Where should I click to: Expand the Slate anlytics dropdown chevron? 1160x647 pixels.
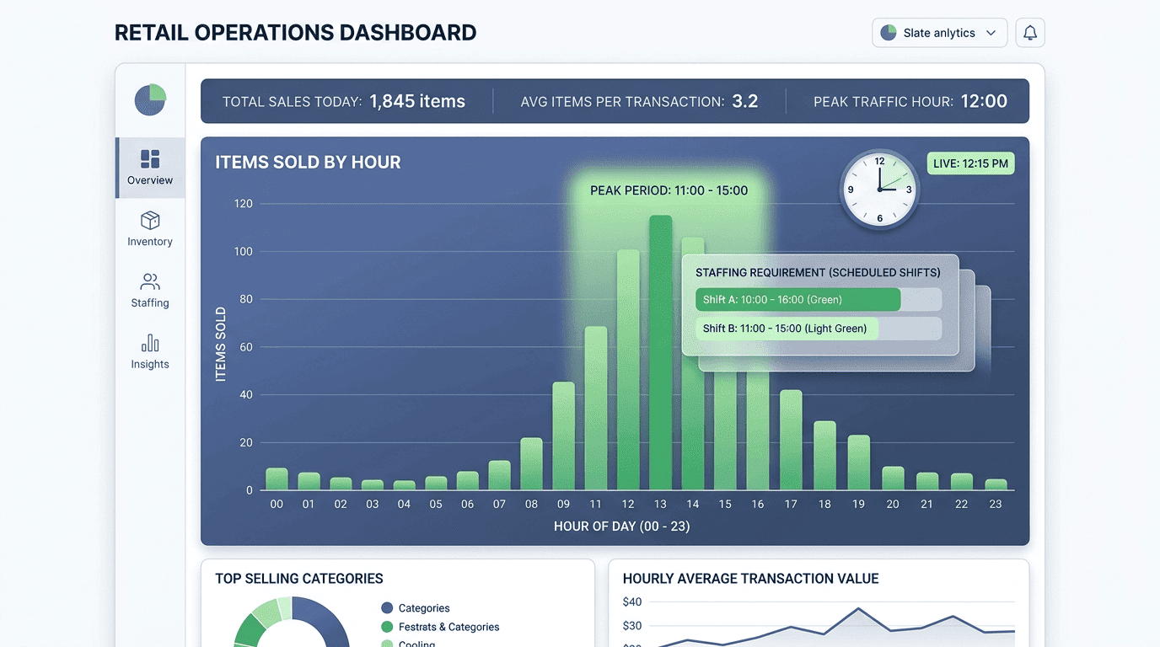pos(991,33)
